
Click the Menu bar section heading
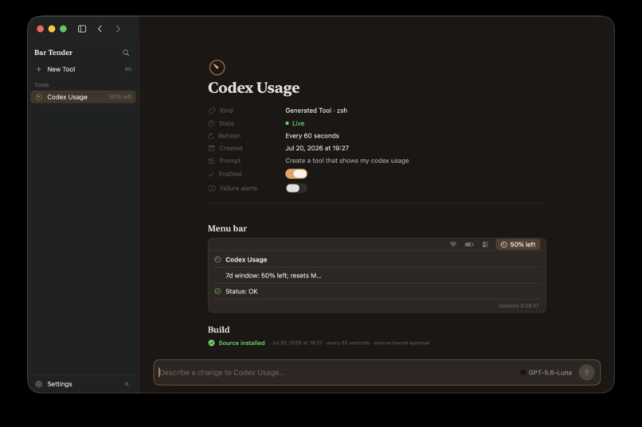[x=227, y=228]
